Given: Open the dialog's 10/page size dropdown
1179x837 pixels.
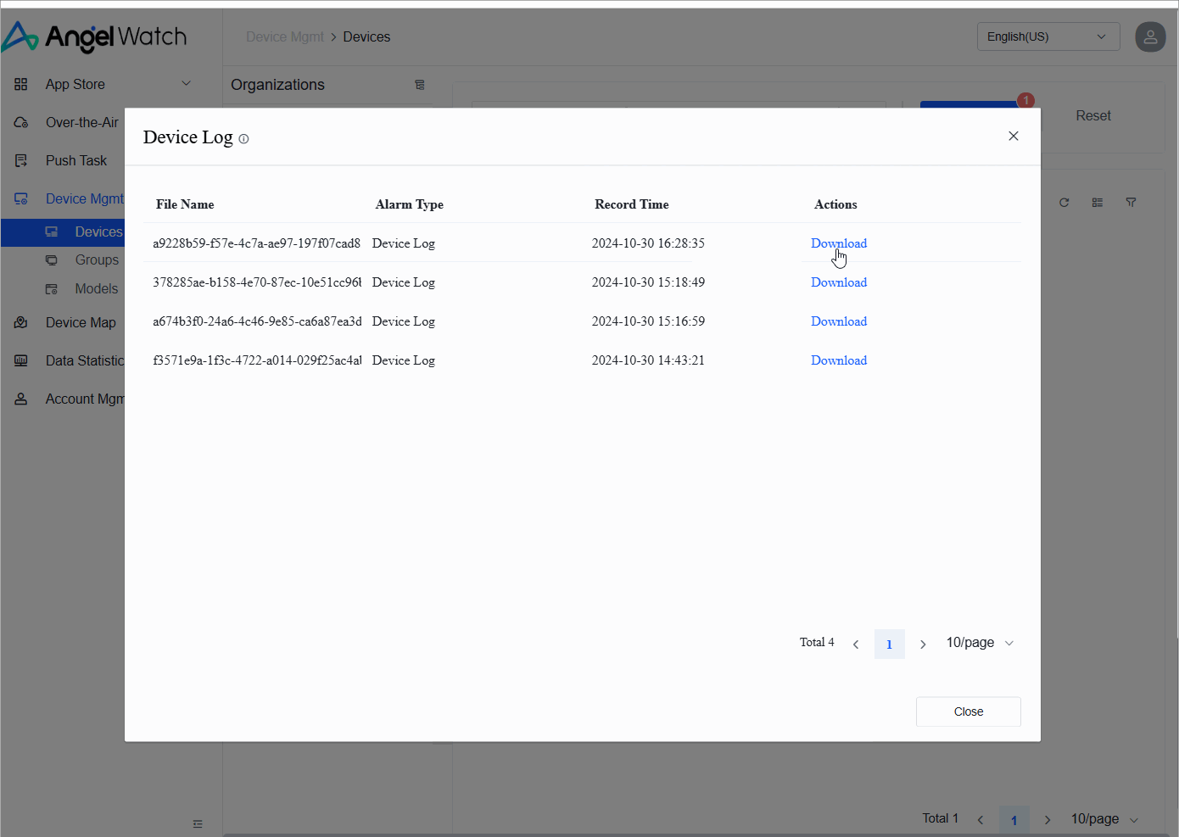Looking at the screenshot, I should pyautogui.click(x=980, y=643).
